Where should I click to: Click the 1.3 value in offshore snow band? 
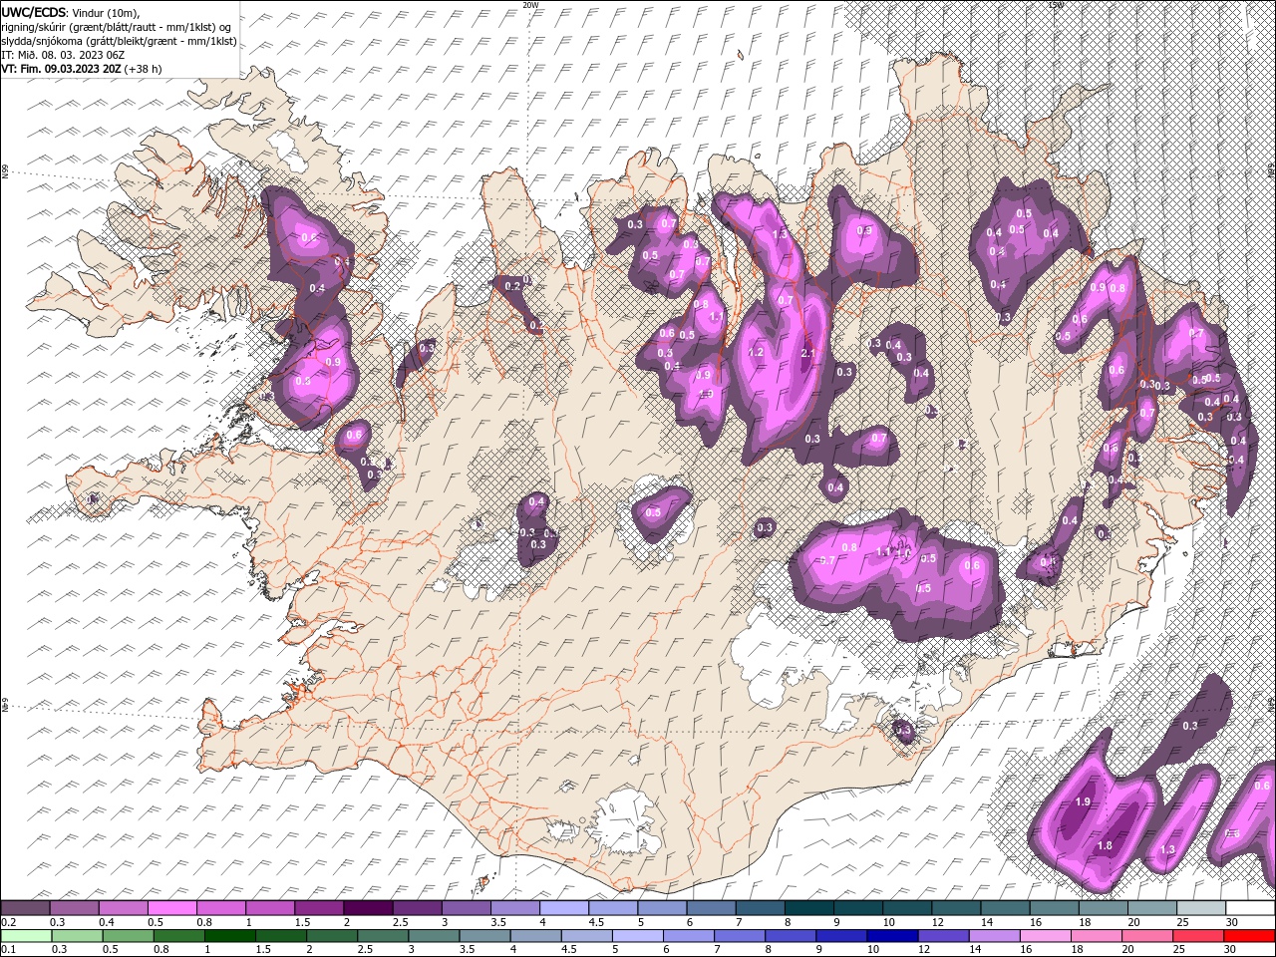coord(1168,849)
